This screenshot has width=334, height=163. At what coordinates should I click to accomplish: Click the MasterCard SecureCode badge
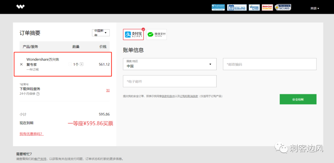click(x=267, y=7)
